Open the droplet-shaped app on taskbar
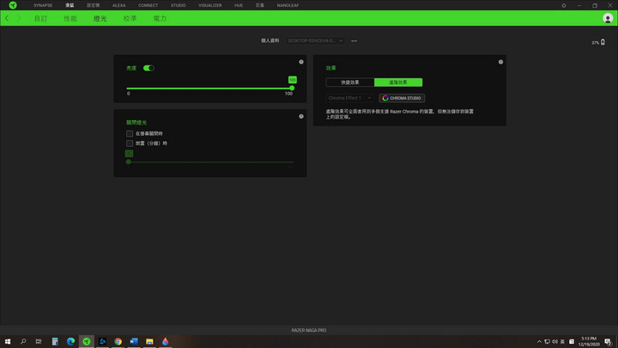 tap(165, 341)
